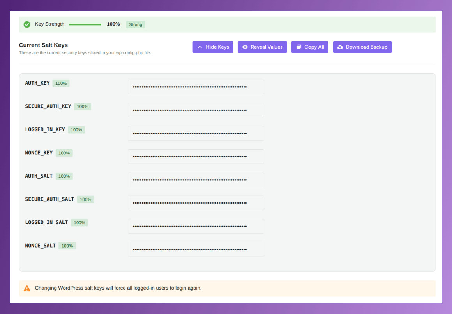Collapse keys with Hide Keys button
This screenshot has height=314, width=452.
pyautogui.click(x=213, y=47)
